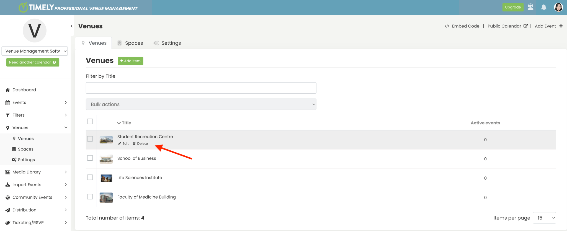
Task: Switch to the Settings tab
Action: pyautogui.click(x=167, y=43)
